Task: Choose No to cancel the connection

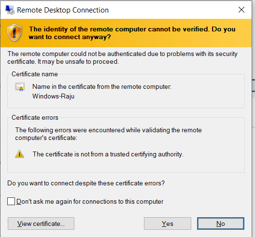Action: pos(221,223)
